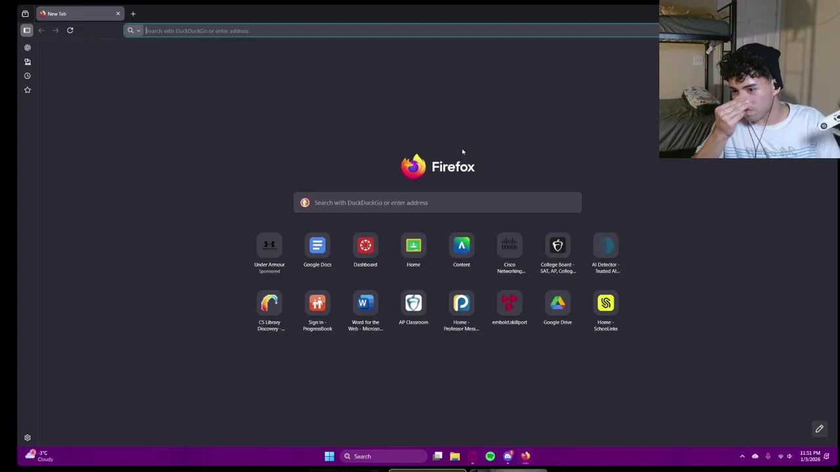
Task: Open sidebar settings gear icon
Action: [x=28, y=438]
